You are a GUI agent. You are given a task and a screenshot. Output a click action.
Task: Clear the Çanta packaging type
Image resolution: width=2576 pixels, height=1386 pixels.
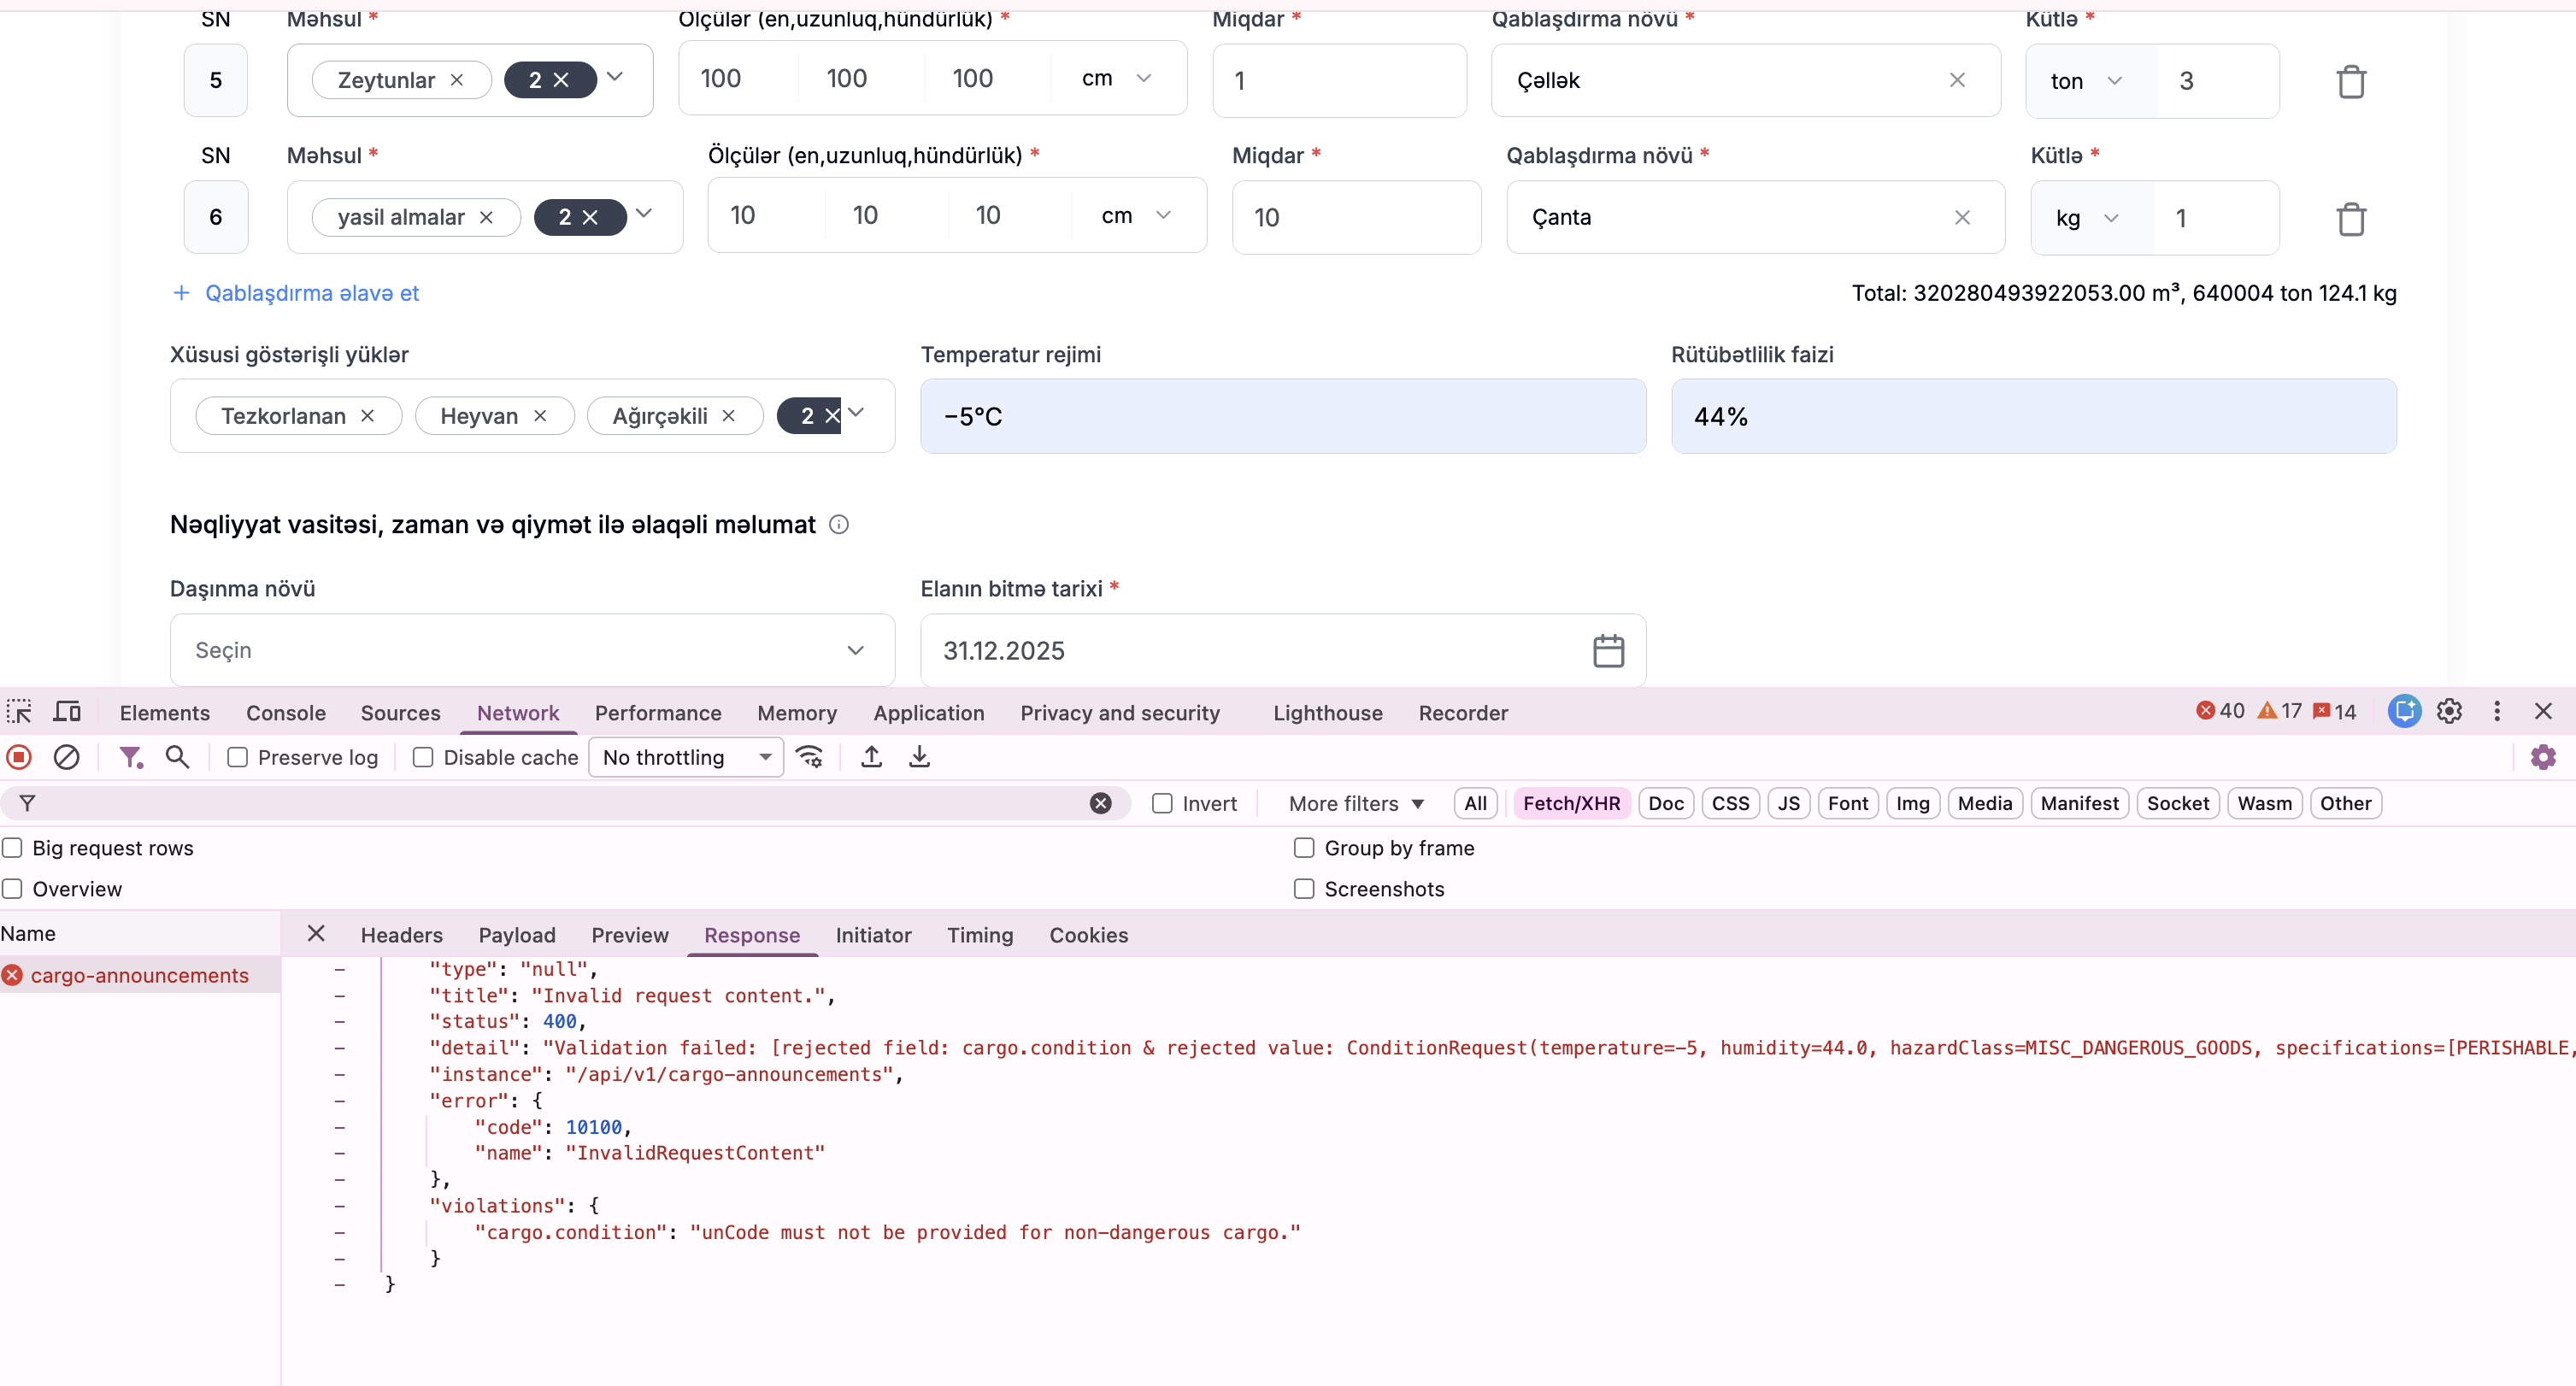1962,217
